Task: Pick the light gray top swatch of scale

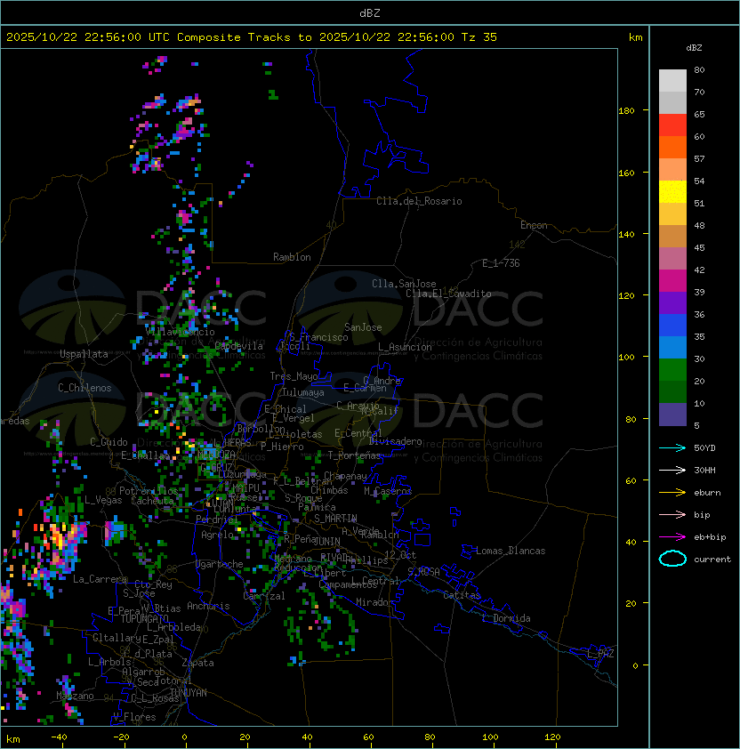Action: pyautogui.click(x=672, y=81)
